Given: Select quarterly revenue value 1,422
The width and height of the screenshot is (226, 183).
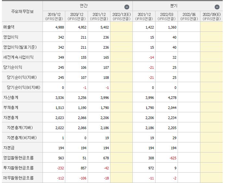Looking at the screenshot, I should [150, 27].
